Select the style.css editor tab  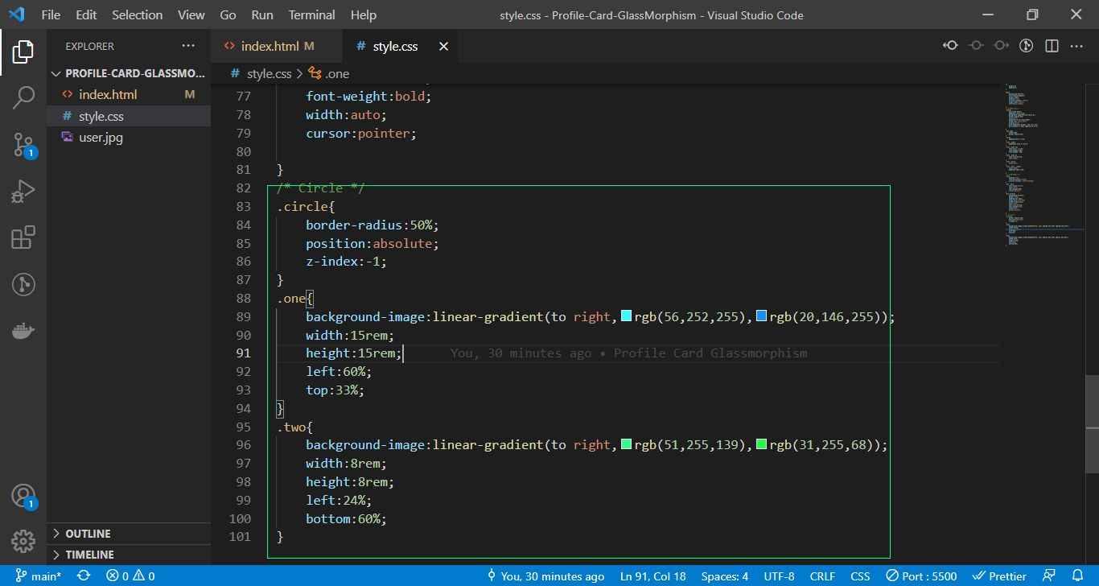click(401, 47)
